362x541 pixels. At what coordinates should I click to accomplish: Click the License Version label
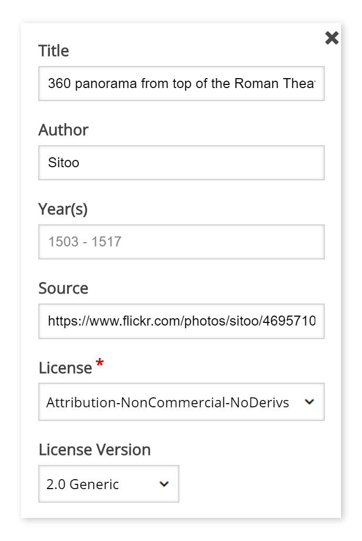[x=94, y=450]
